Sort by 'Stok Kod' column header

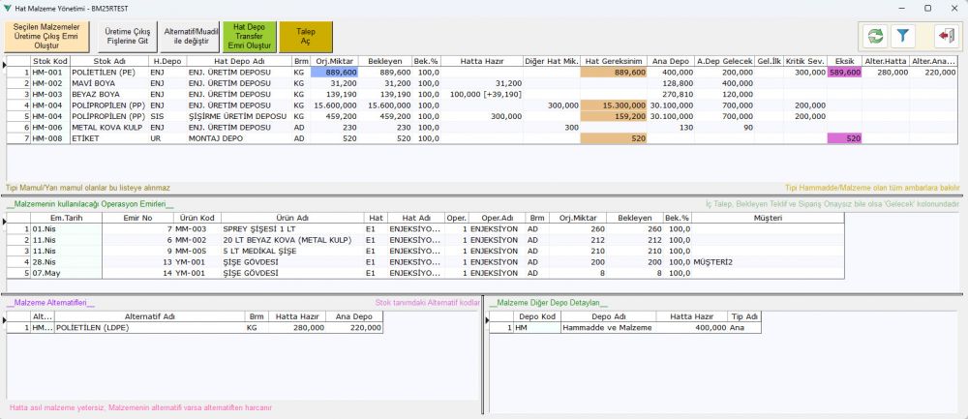click(49, 60)
